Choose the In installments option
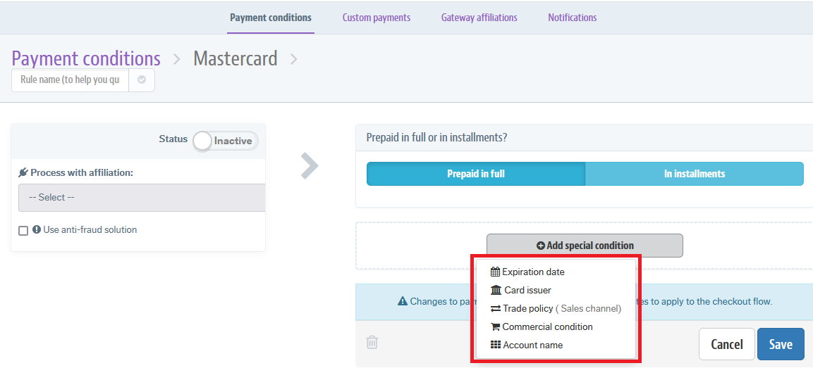Screen dimensions: 813x368 (x=694, y=174)
